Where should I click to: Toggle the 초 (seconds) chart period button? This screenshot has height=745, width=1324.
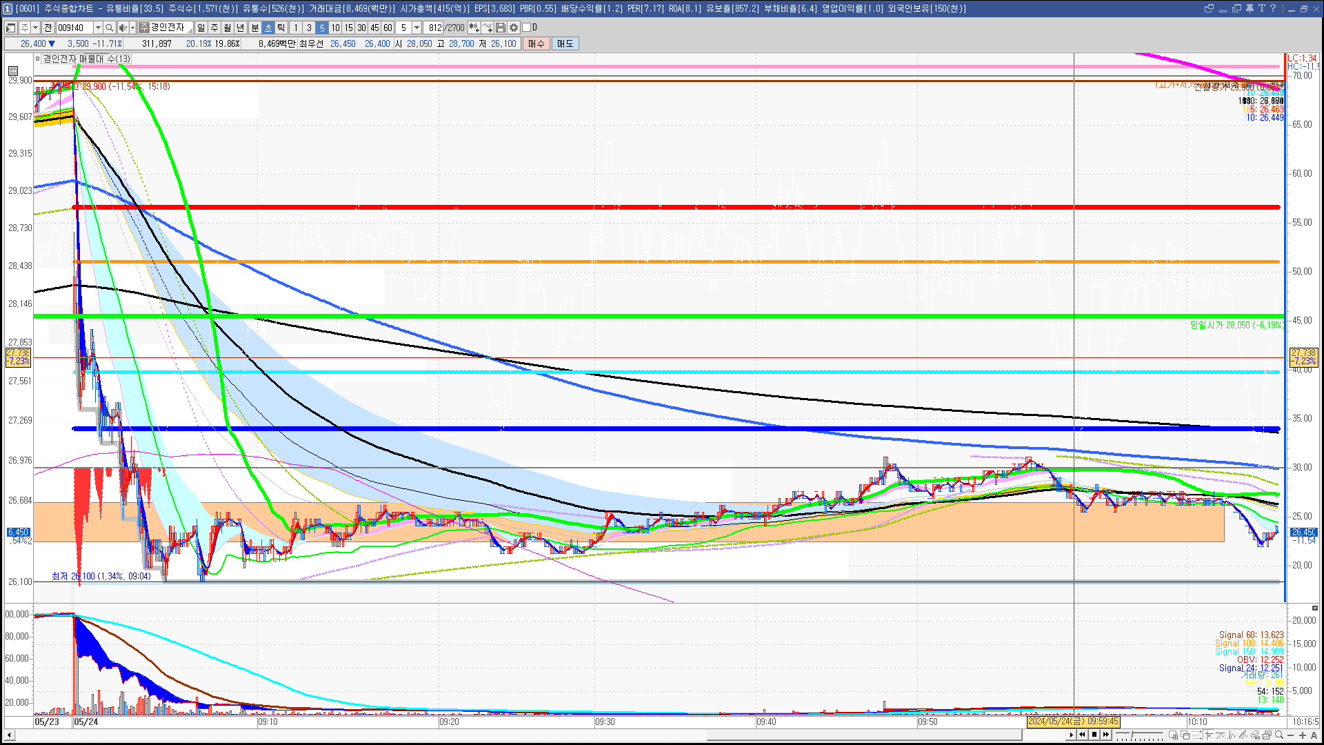tap(268, 28)
